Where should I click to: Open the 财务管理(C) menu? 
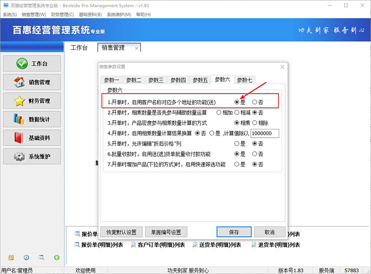click(63, 15)
